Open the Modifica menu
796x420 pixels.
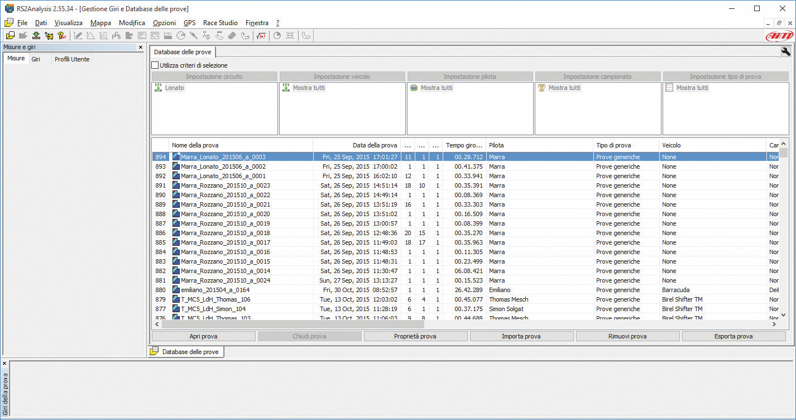pyautogui.click(x=132, y=23)
